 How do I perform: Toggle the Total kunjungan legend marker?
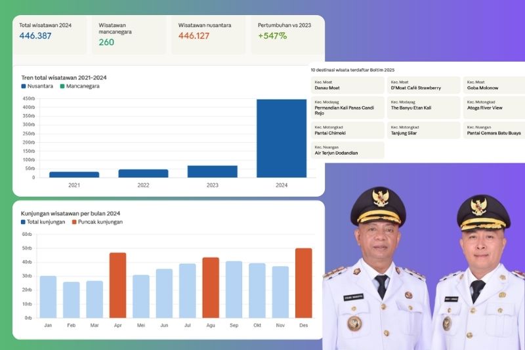(x=24, y=222)
